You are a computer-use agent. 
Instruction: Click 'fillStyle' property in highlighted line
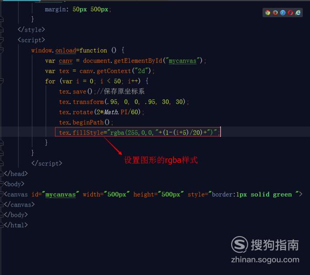pyautogui.click(x=88, y=132)
